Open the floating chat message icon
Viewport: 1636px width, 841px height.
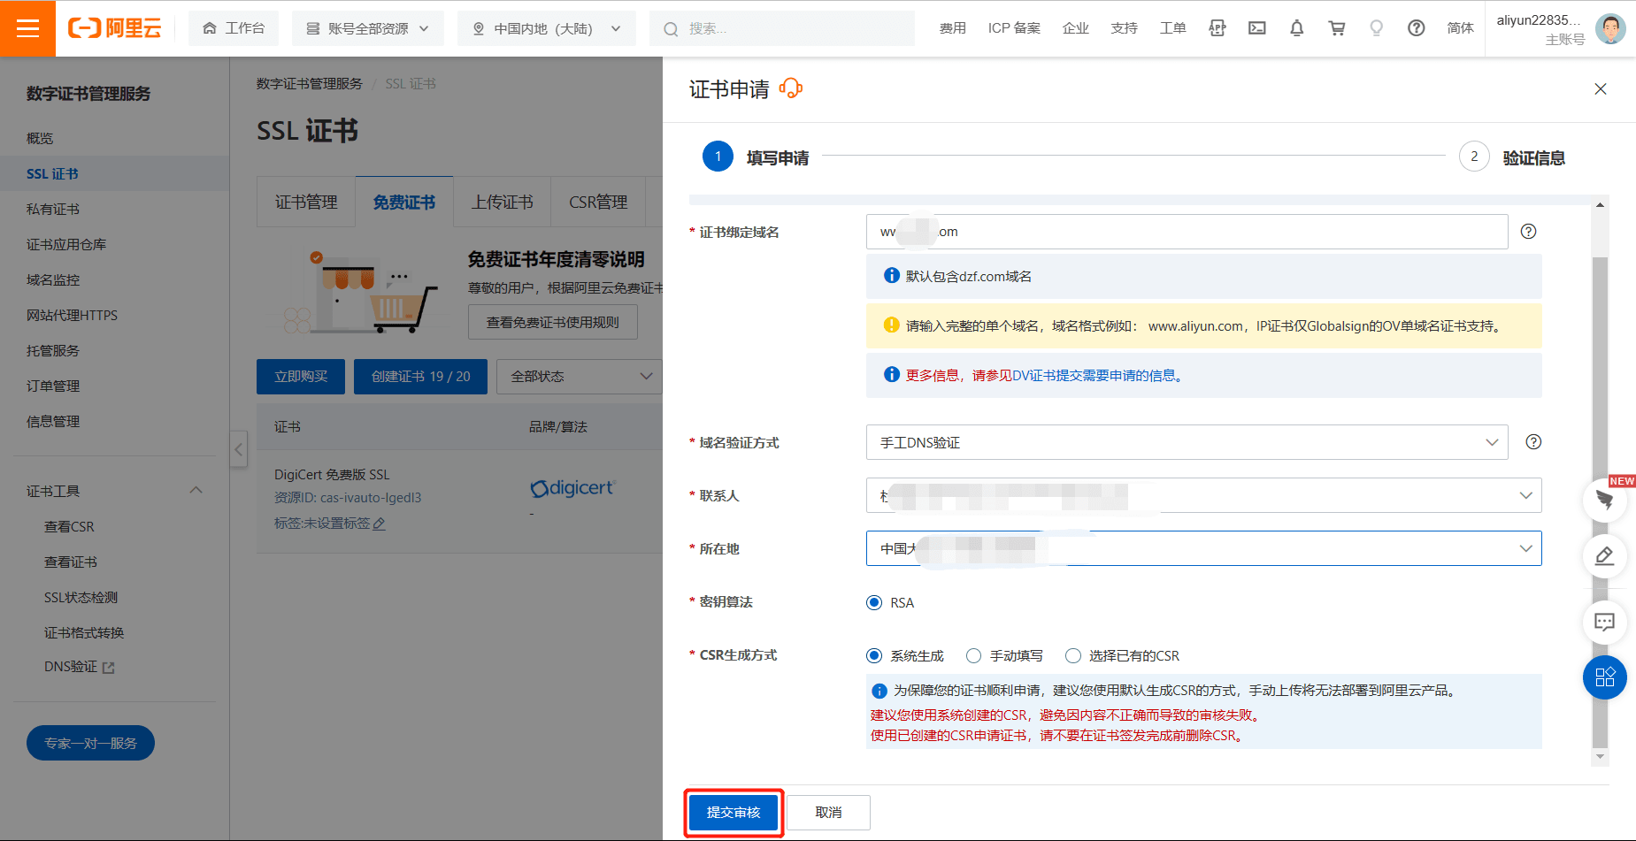pyautogui.click(x=1604, y=622)
